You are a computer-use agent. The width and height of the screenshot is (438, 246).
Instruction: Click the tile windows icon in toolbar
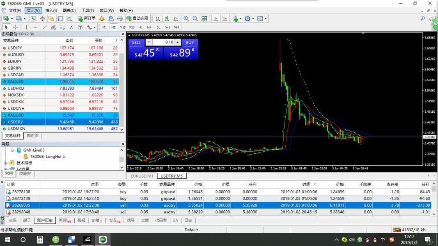tap(204, 18)
